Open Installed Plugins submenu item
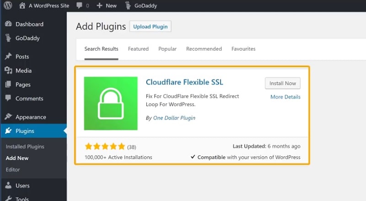The image size is (366, 201). tap(25, 147)
